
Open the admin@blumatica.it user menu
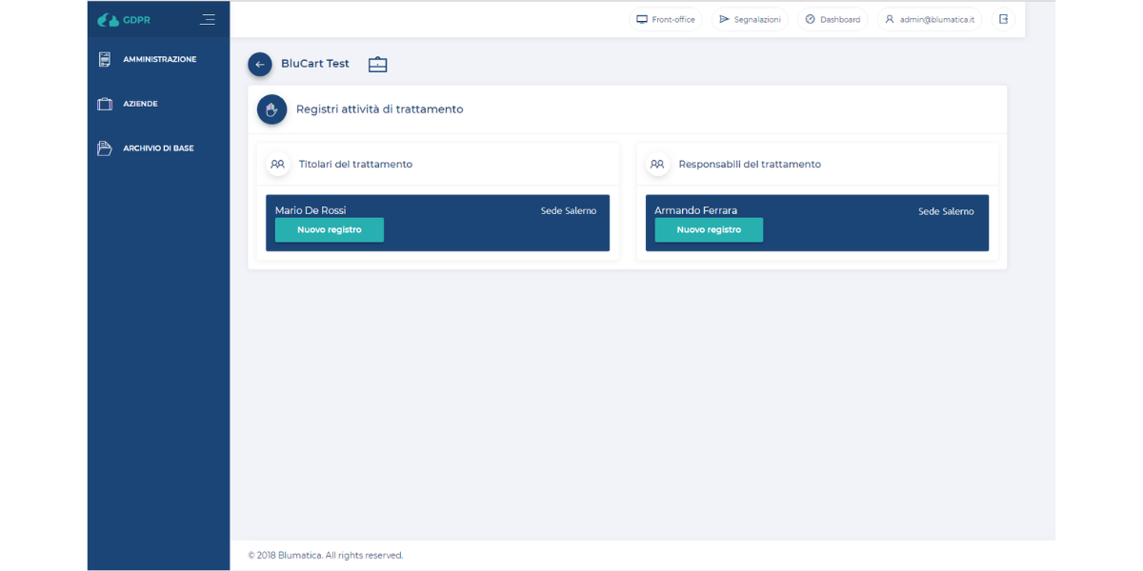[x=930, y=19]
